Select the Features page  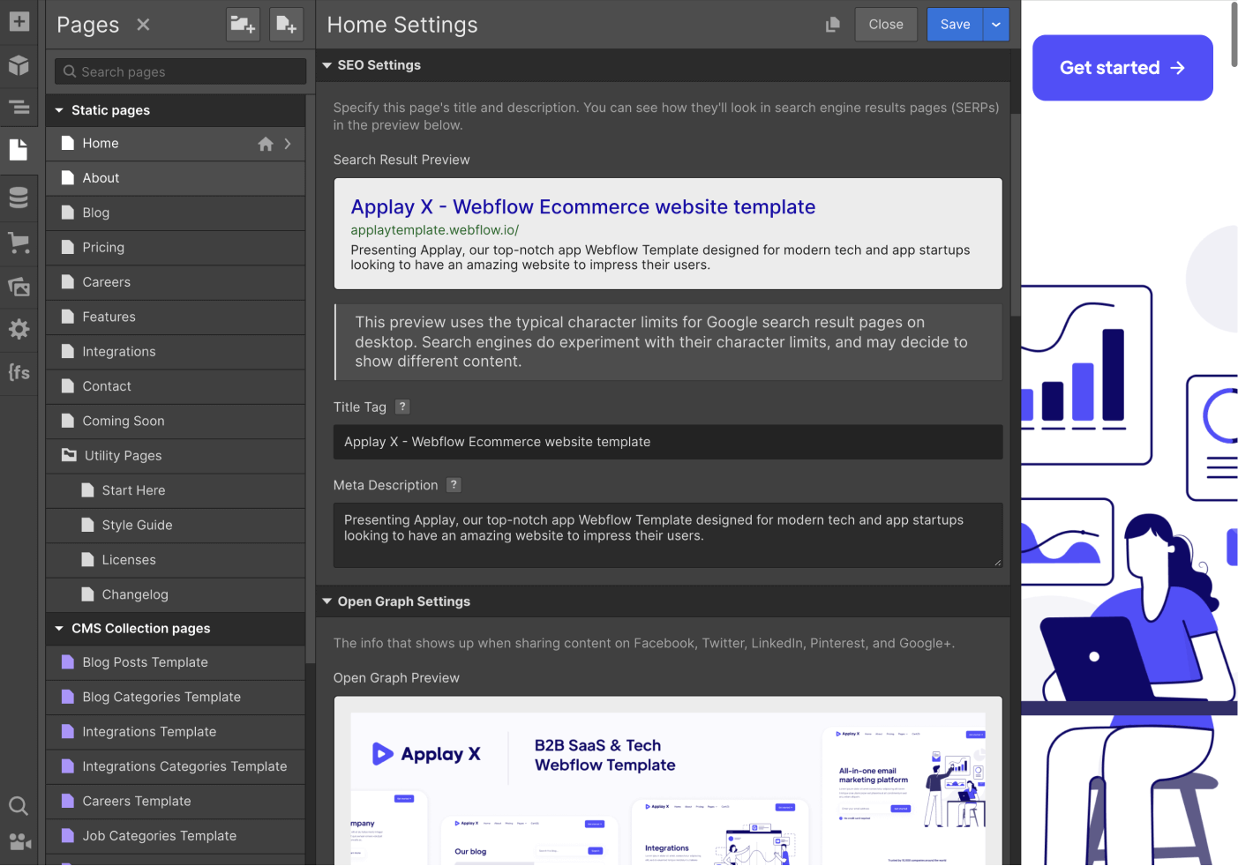tap(176, 317)
